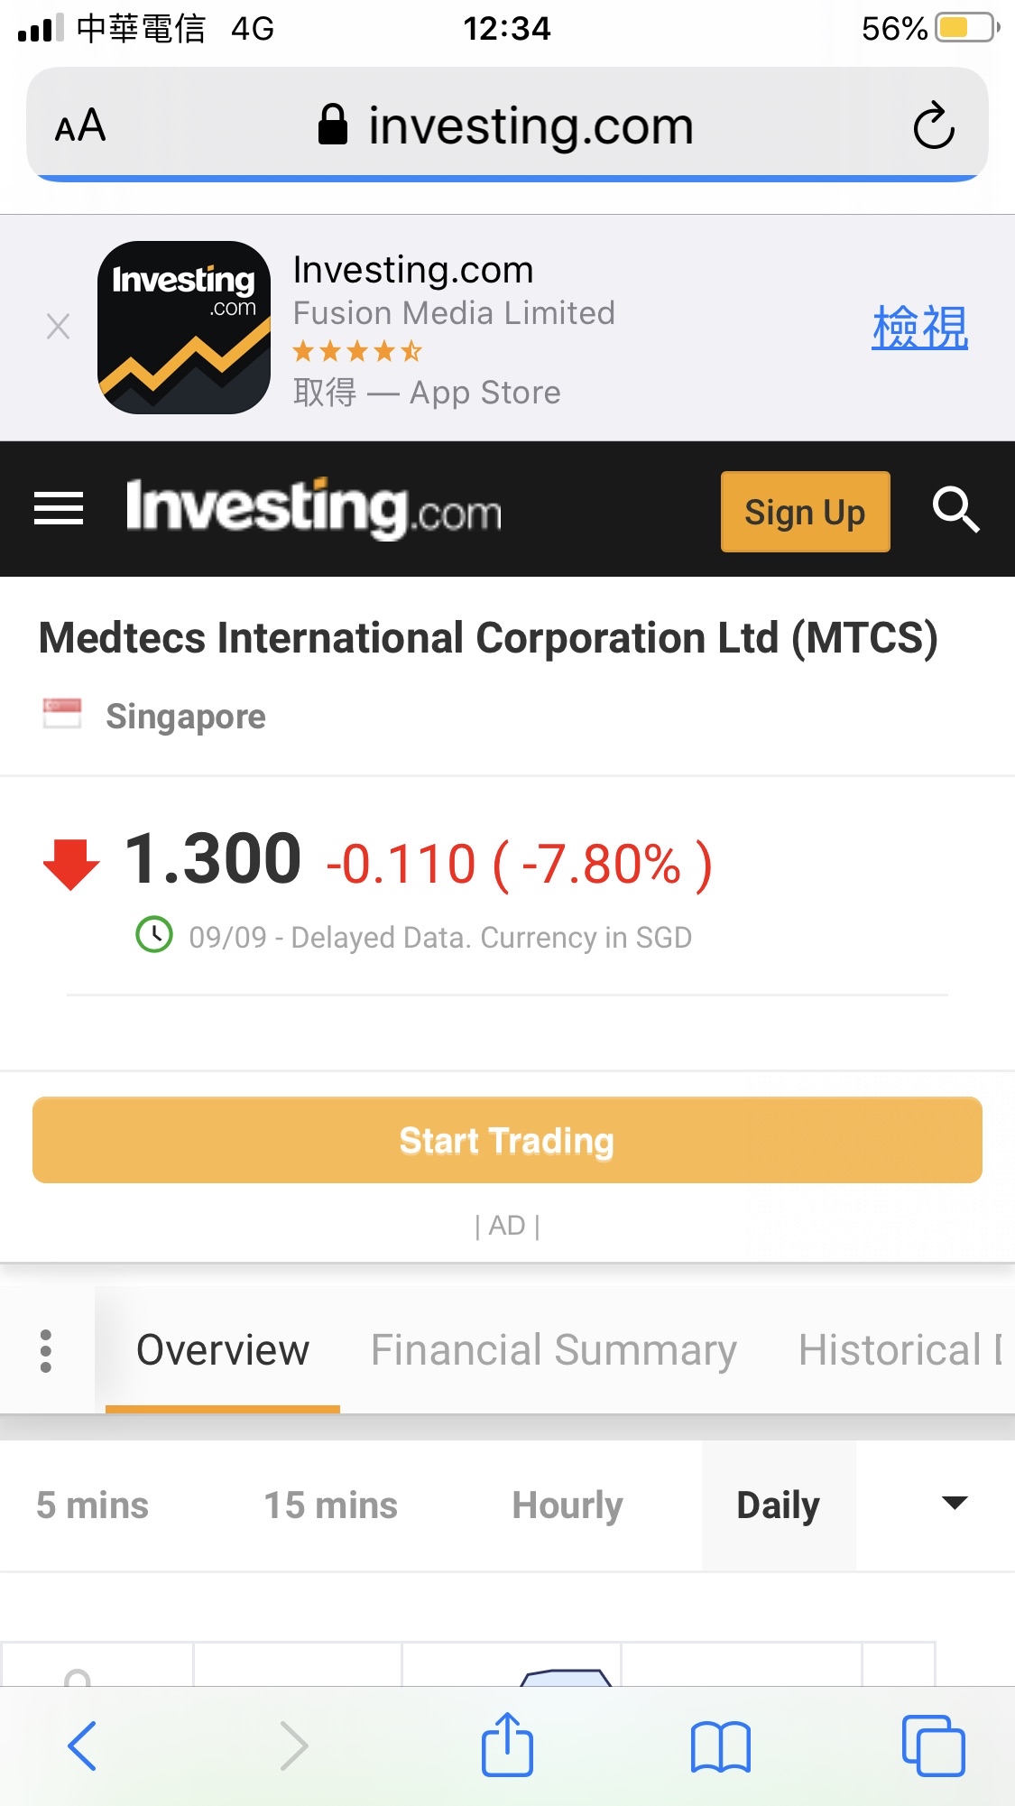Viewport: 1015px width, 1806px height.
Task: Go back to previous page
Action: [82, 1746]
